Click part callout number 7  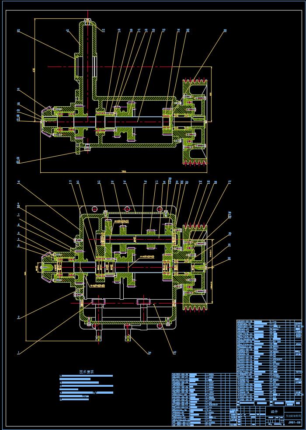18,214
